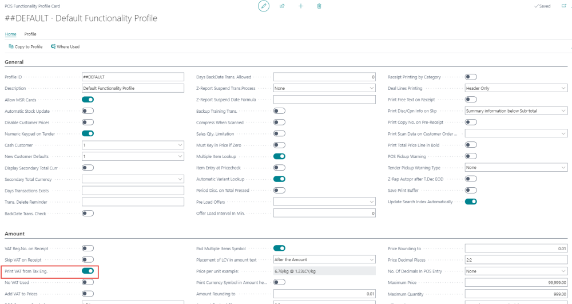This screenshot has height=304, width=572.
Task: Click the share icon at top
Action: [x=282, y=6]
